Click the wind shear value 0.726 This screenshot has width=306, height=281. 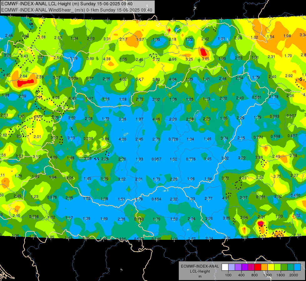tap(173, 139)
